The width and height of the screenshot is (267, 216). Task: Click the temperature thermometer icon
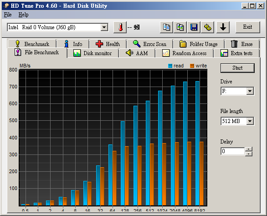point(120,27)
